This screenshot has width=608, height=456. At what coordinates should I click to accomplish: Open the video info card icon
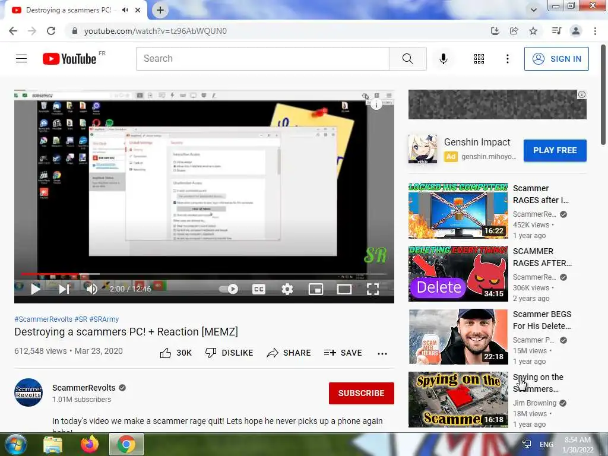(376, 104)
